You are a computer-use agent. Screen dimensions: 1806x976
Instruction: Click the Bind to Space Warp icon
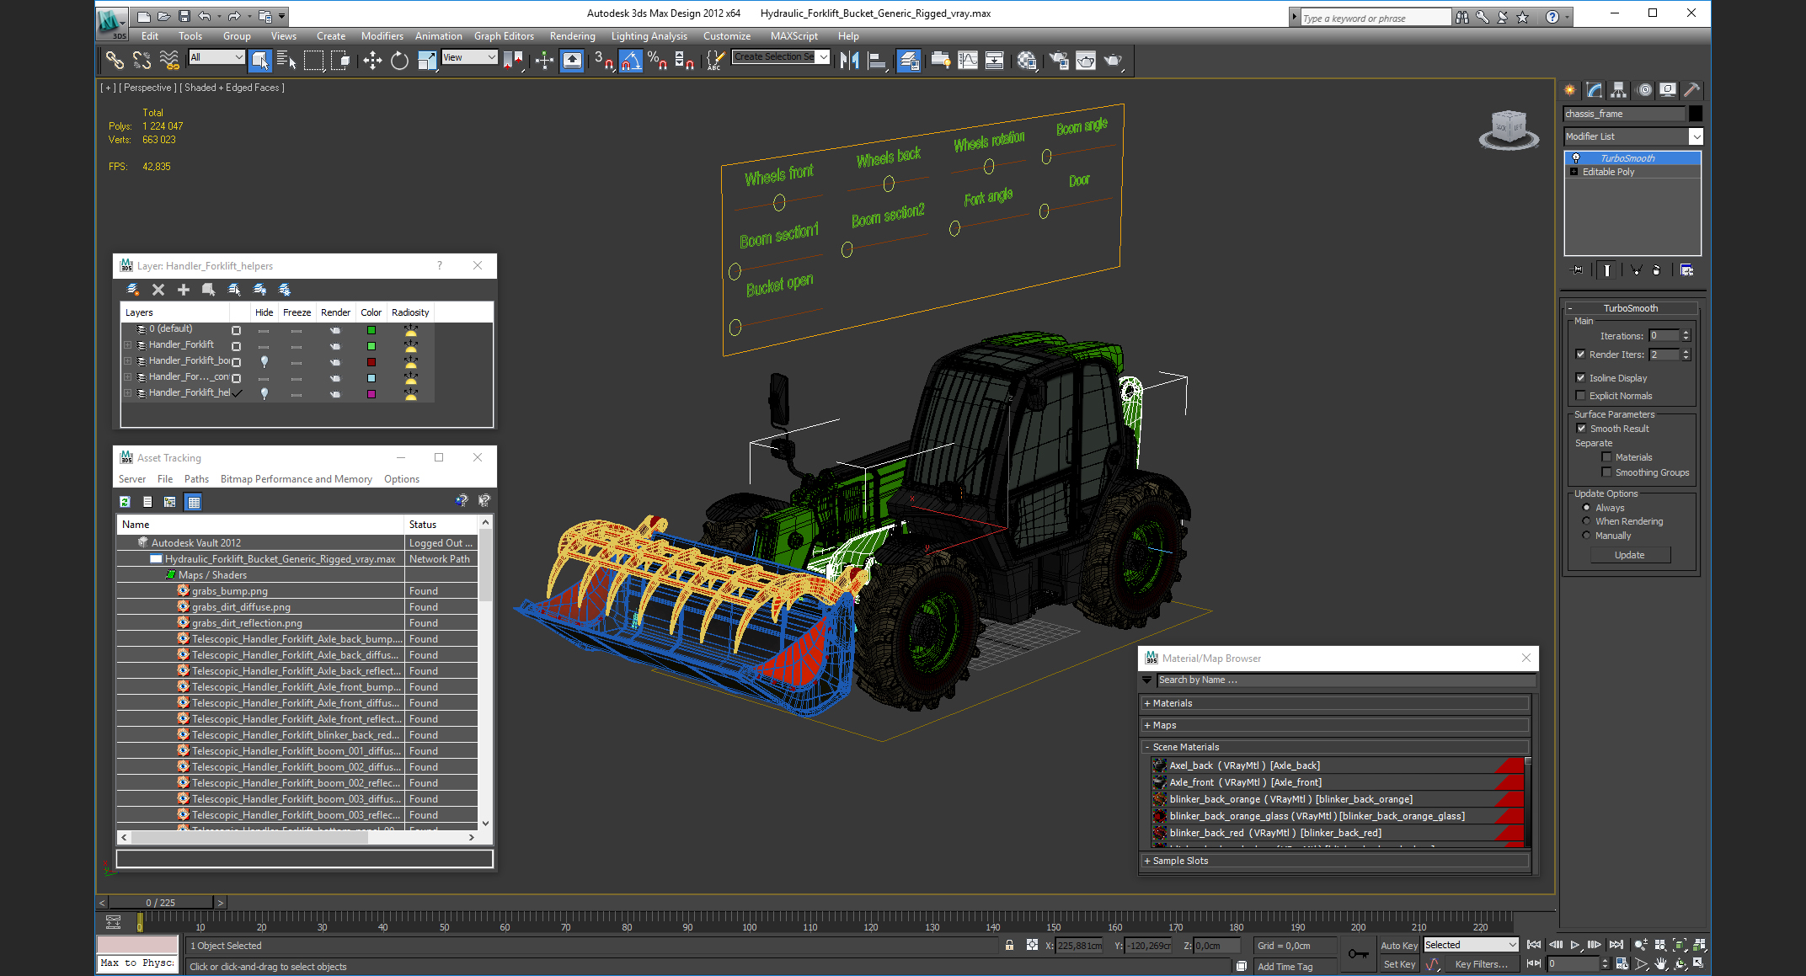[169, 60]
